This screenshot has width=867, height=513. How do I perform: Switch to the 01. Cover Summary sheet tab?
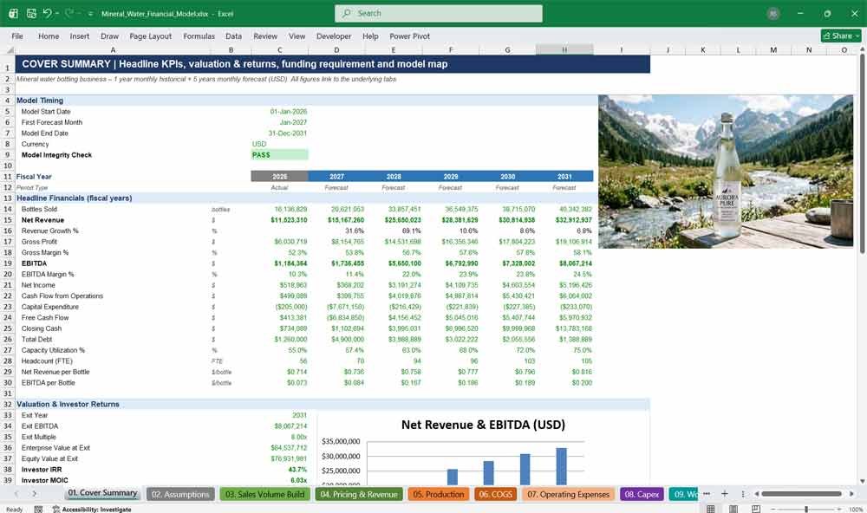[x=102, y=493]
